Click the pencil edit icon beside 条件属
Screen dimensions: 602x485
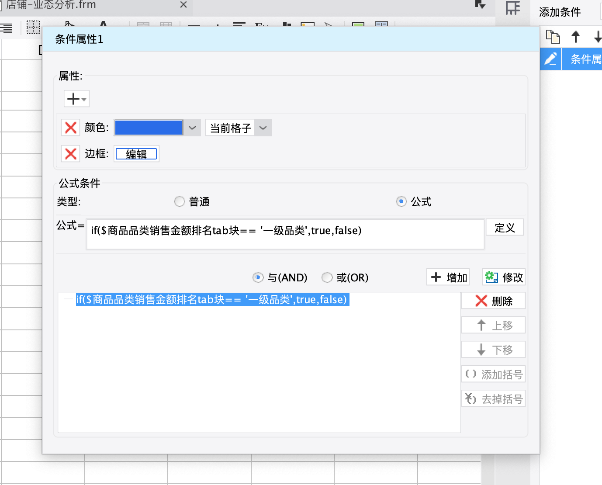(551, 59)
